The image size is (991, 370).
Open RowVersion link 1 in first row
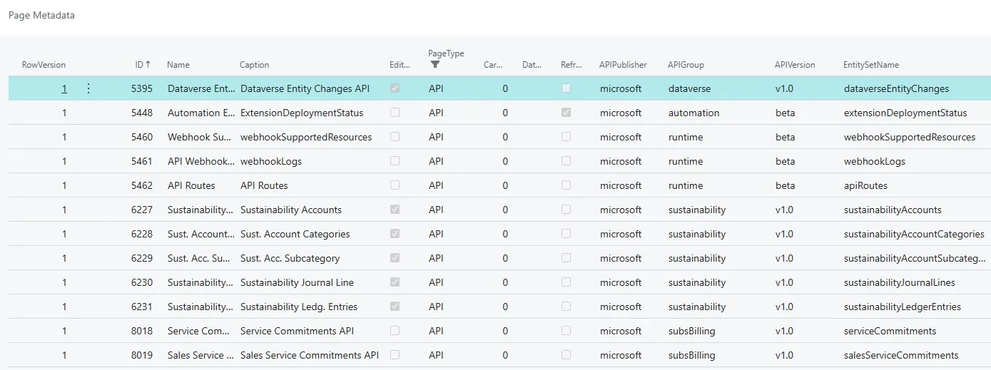64,89
